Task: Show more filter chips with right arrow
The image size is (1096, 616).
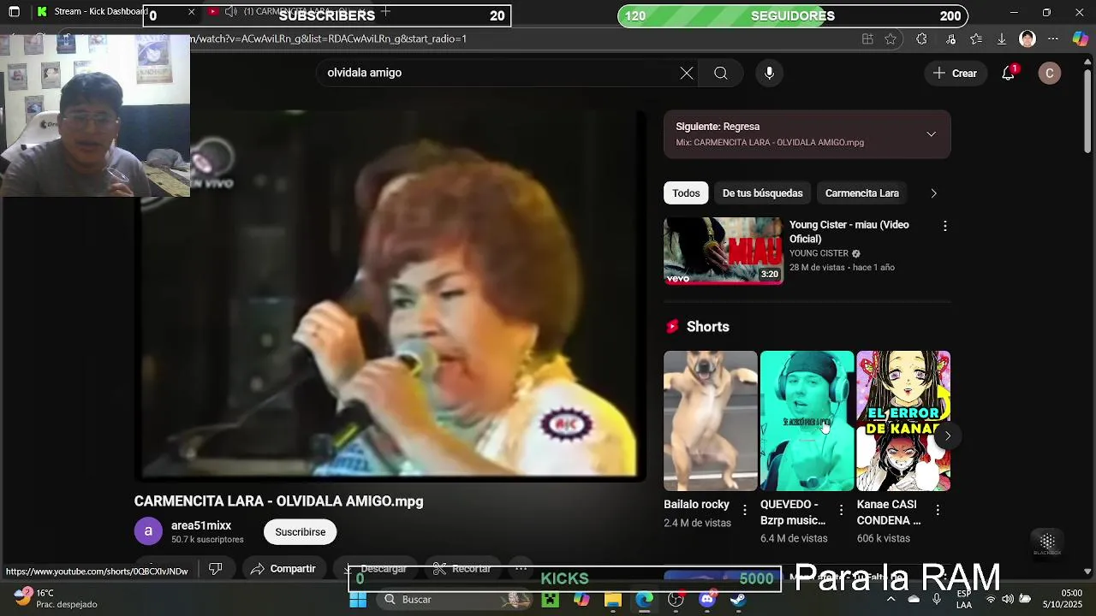Action: point(933,193)
